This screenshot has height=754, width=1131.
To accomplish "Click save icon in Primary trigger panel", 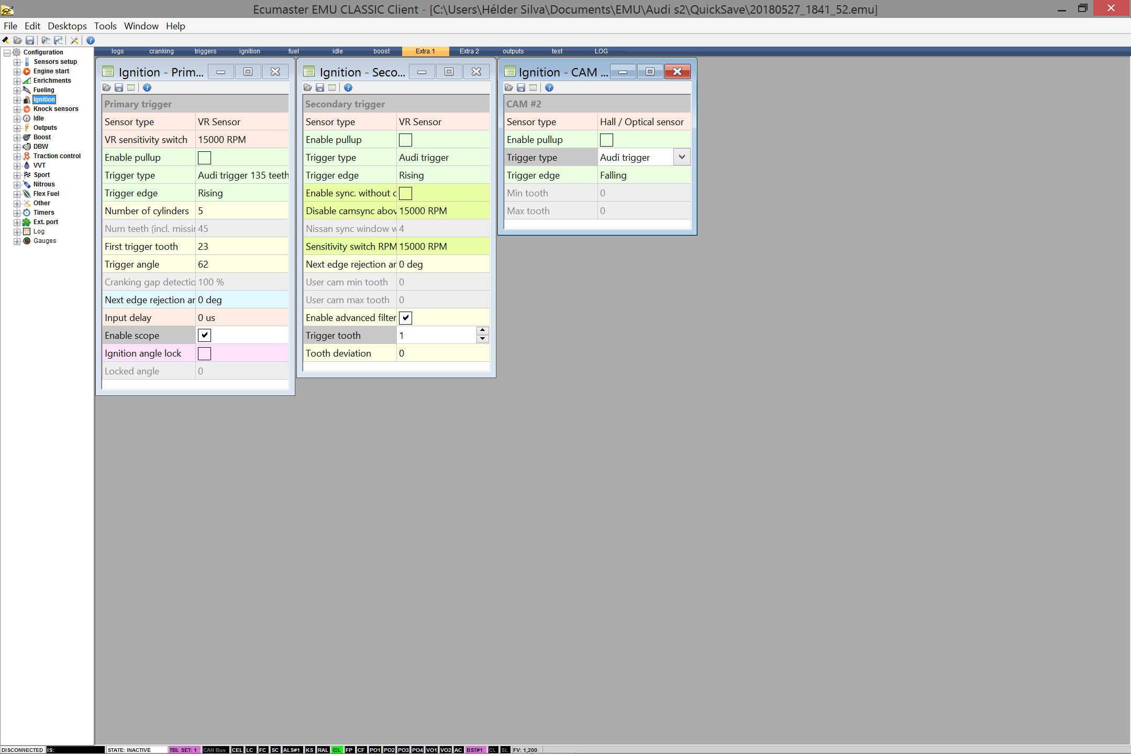I will coord(119,87).
